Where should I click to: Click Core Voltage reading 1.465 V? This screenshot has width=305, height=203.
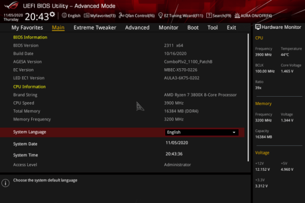287,71
